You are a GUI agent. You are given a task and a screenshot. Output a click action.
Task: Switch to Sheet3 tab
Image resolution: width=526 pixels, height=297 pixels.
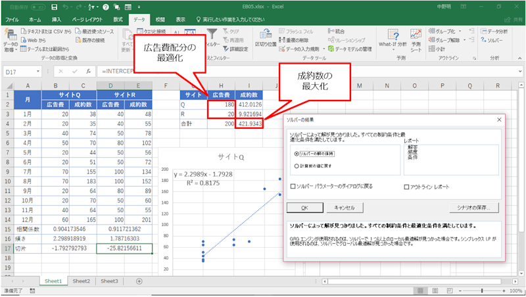coord(109,281)
